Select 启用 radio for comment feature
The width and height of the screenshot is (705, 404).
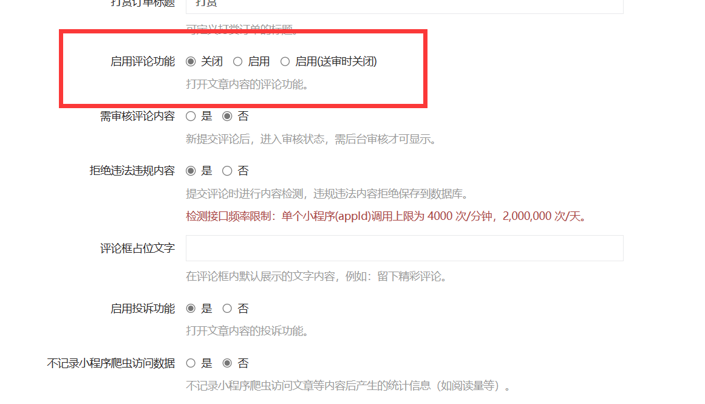237,61
